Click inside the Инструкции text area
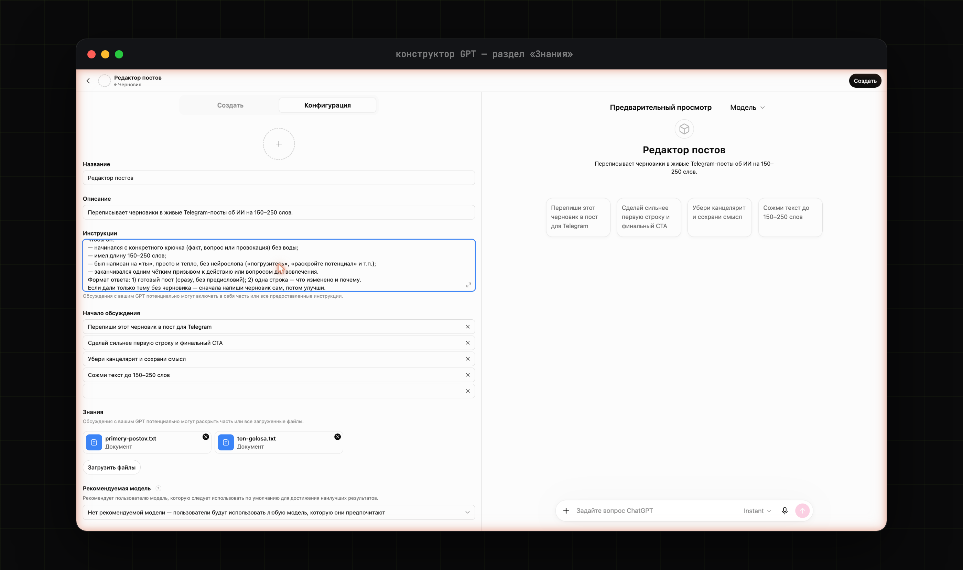Screen dimensions: 963x570 click(279, 265)
